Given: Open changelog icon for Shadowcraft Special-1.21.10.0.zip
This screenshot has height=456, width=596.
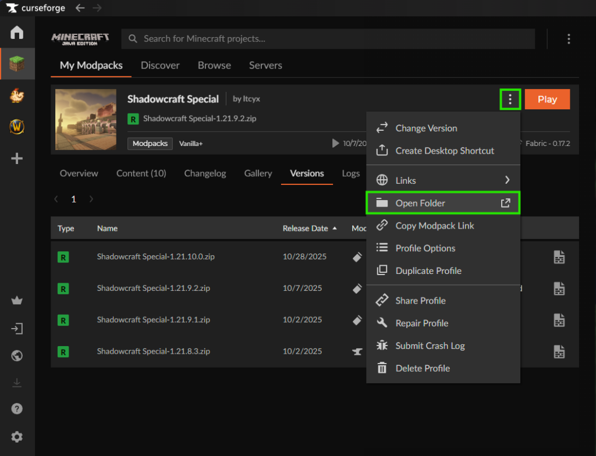Looking at the screenshot, I should [x=559, y=257].
